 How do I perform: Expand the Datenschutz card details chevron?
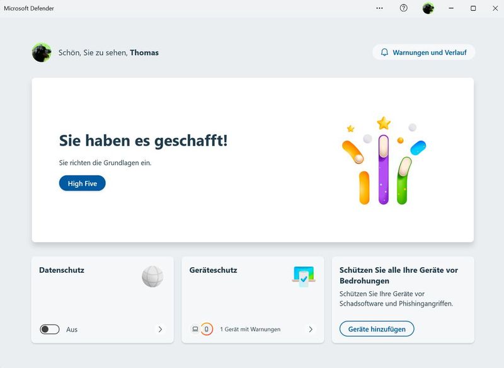click(x=161, y=329)
